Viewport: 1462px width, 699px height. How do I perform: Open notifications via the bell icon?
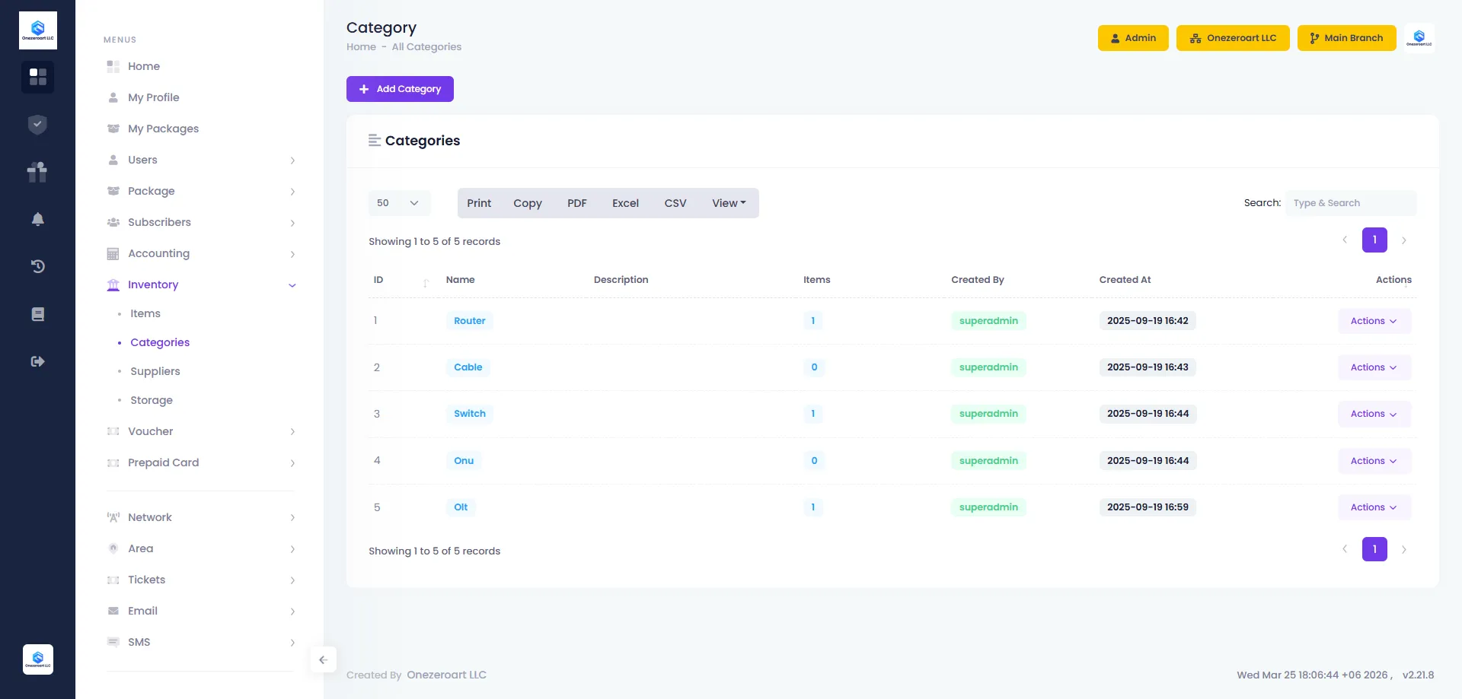tap(37, 219)
